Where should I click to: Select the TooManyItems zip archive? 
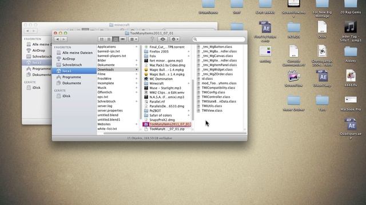coord(167,129)
